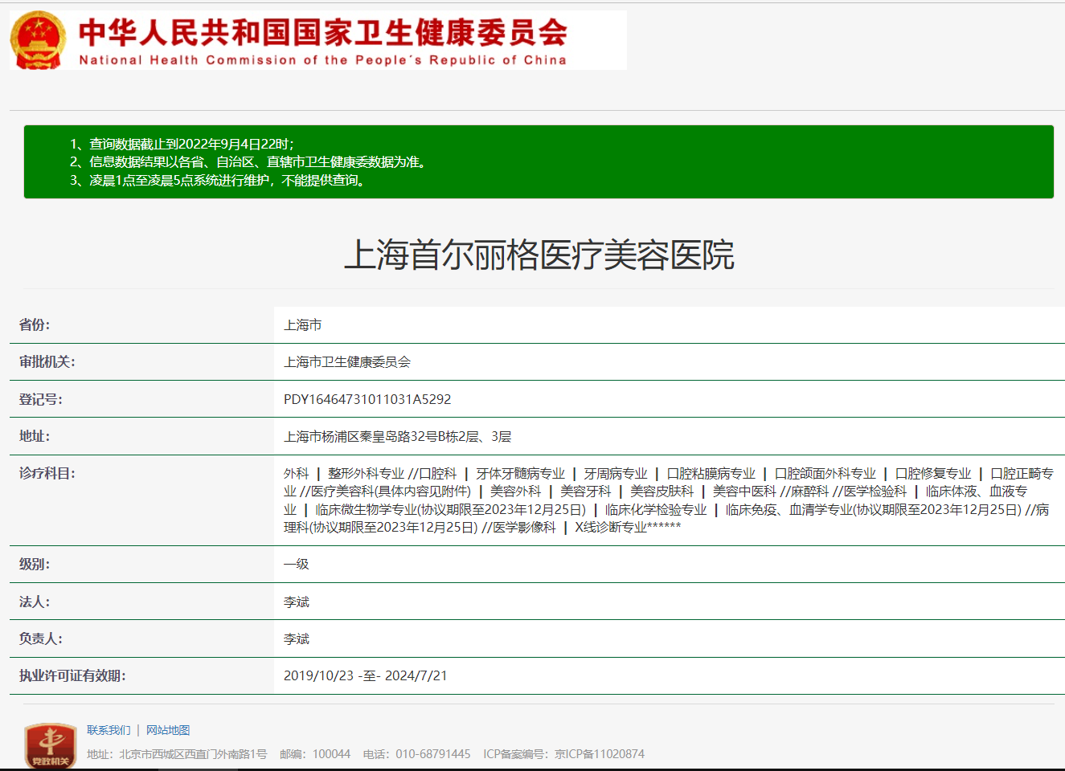The height and width of the screenshot is (771, 1065).
Task: Click the 登记号: label
Action: (x=41, y=400)
